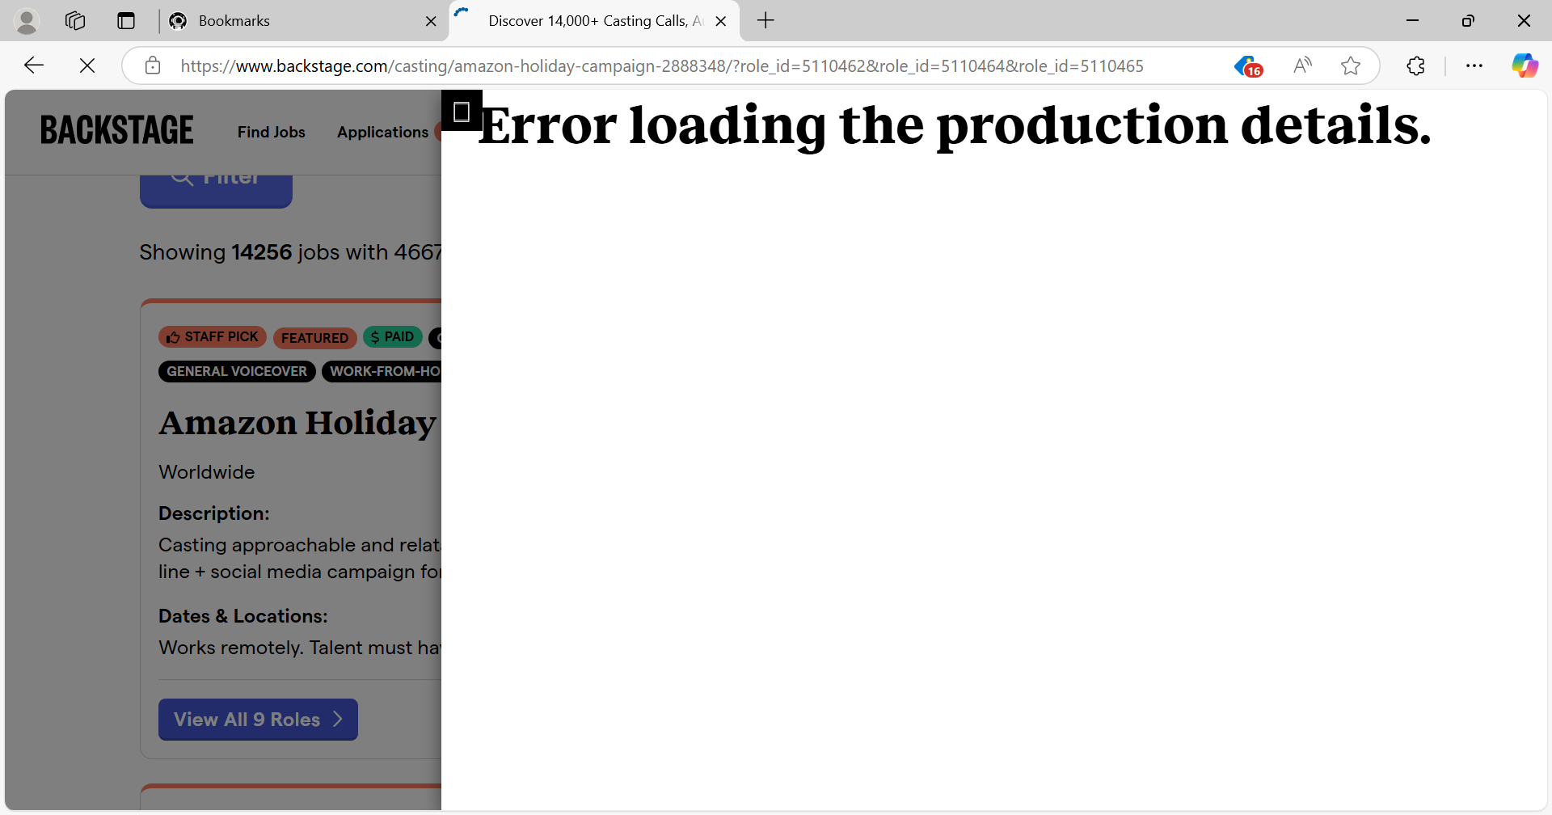
Task: Open the Find Jobs menu item
Action: coord(271,132)
